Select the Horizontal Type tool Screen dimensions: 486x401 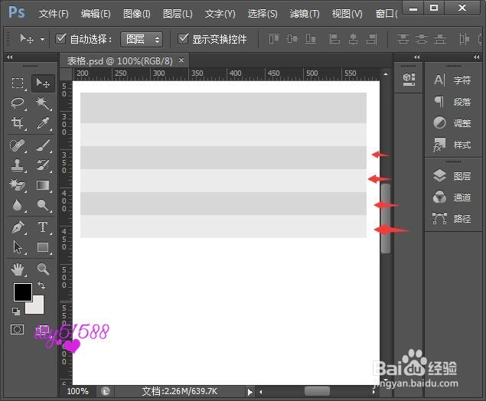click(43, 227)
